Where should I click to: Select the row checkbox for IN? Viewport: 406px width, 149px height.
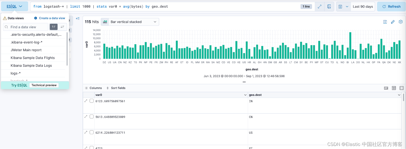(92, 101)
